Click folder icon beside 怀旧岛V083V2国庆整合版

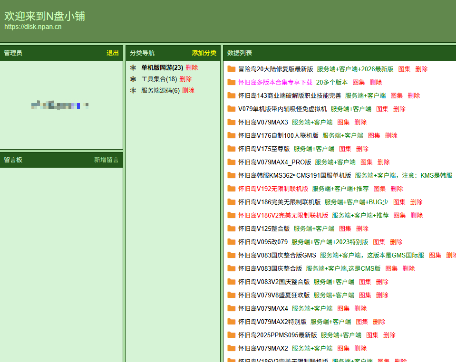232,282
